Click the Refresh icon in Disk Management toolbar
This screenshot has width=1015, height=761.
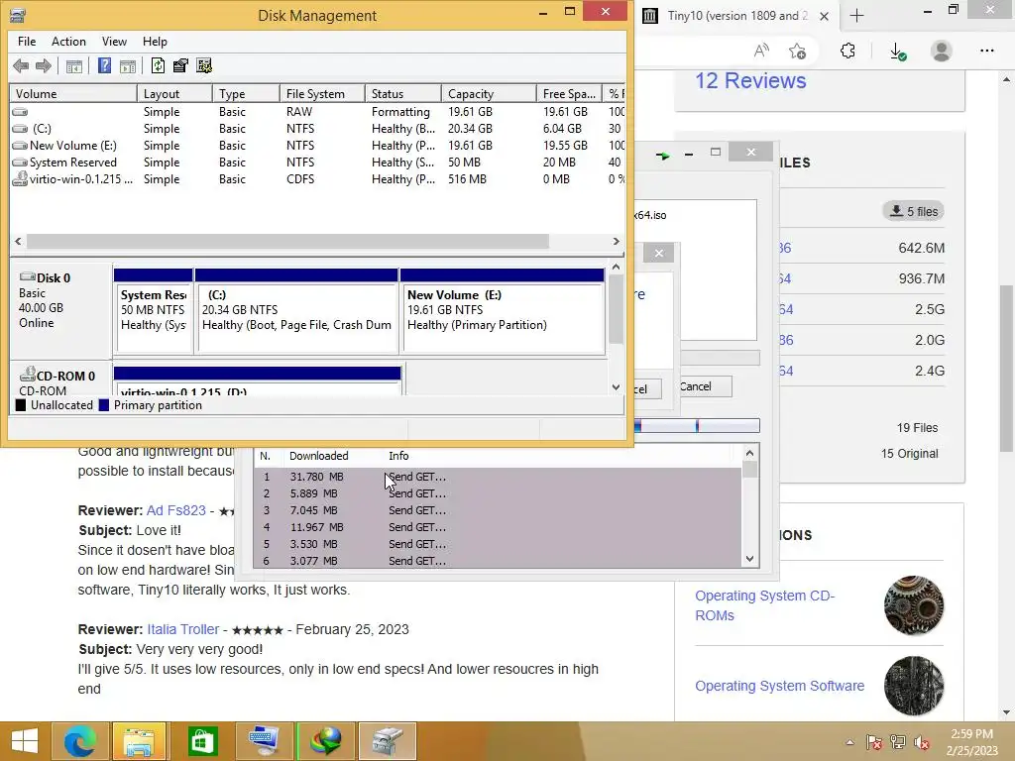pos(158,65)
